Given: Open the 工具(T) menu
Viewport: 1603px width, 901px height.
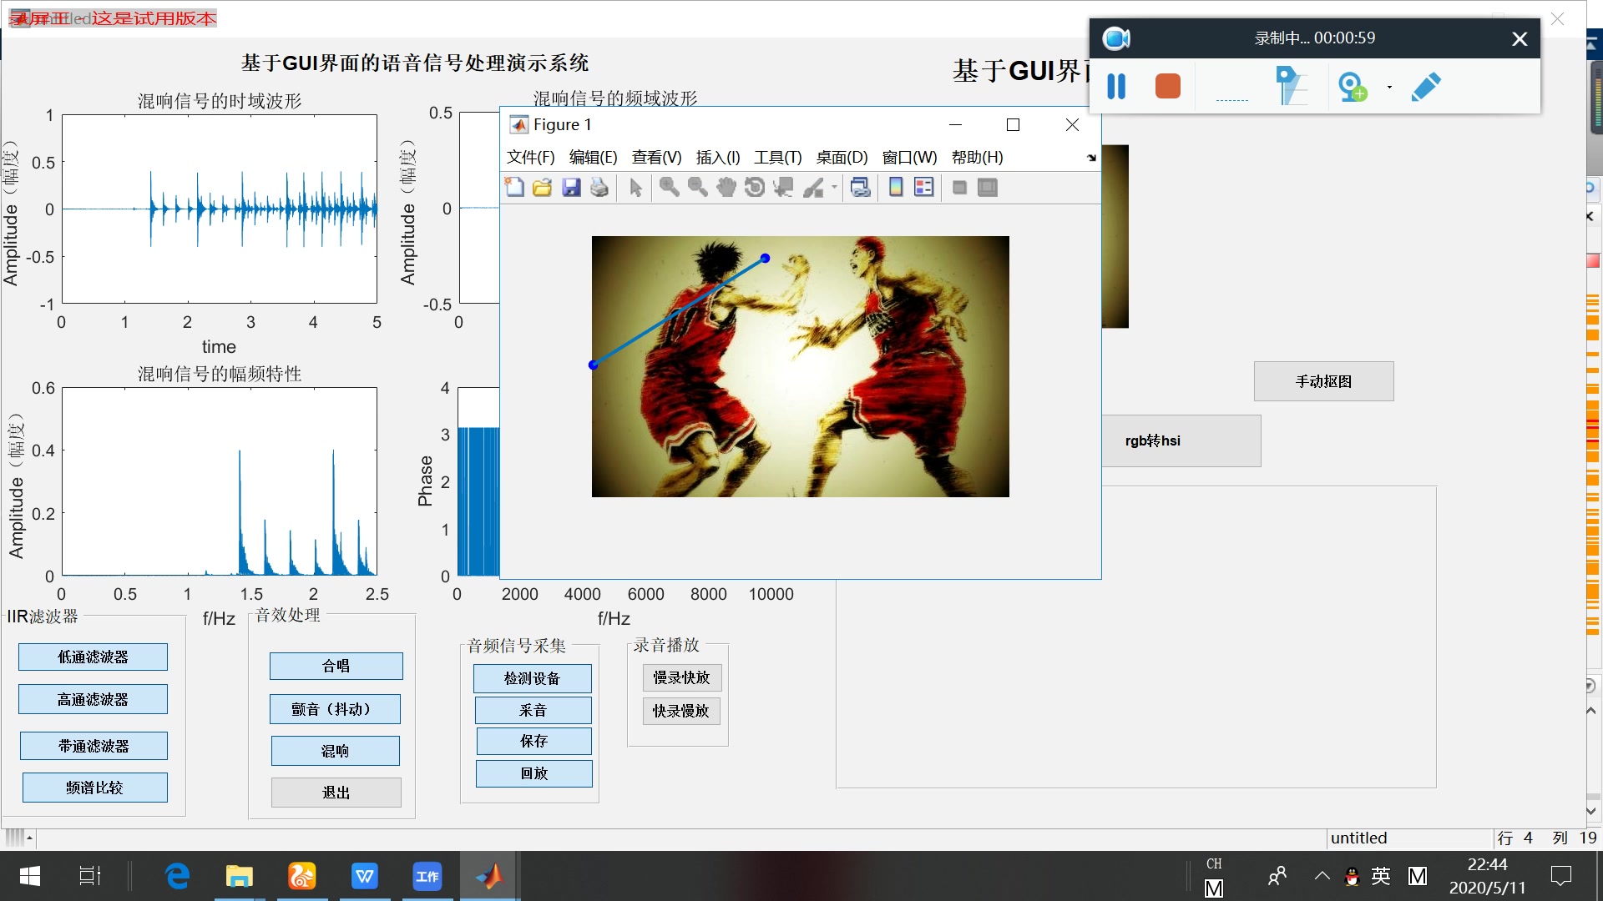Looking at the screenshot, I should pyautogui.click(x=777, y=158).
